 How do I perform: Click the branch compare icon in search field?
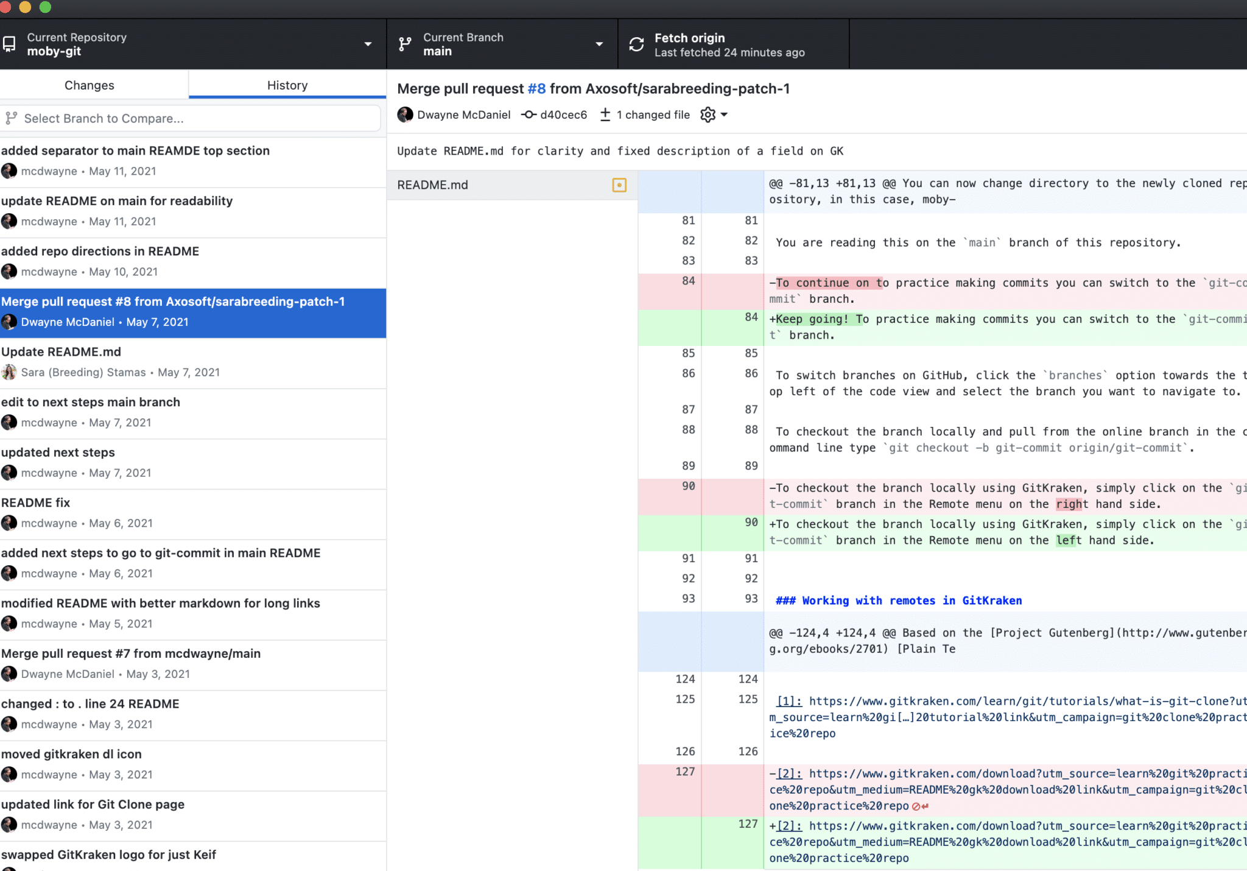pos(12,118)
